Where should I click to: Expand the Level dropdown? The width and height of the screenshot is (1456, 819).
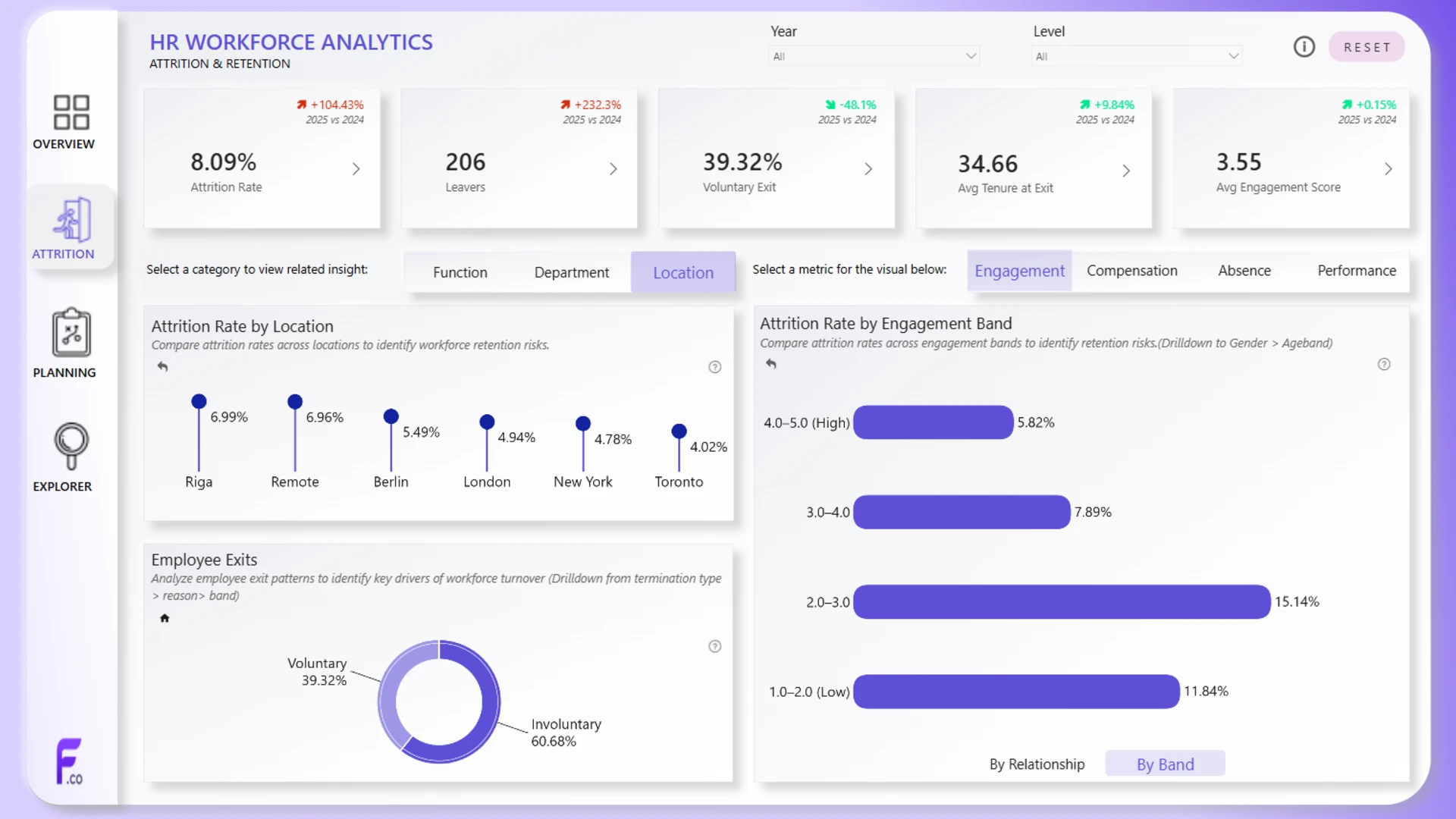tap(1136, 56)
